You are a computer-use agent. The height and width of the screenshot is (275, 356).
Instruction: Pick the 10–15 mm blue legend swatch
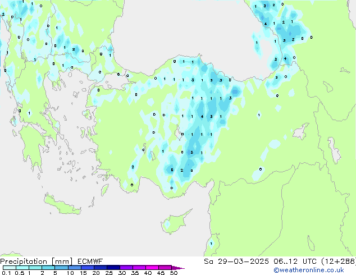75,268
